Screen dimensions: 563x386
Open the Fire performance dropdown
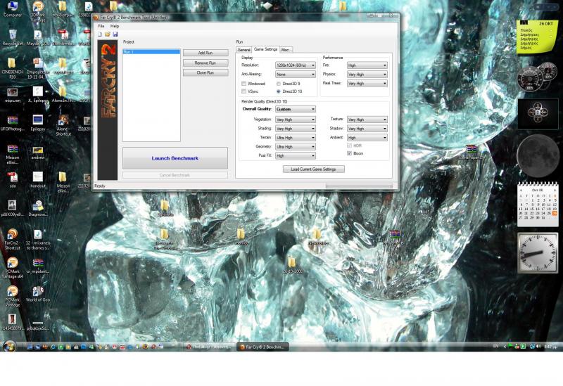pos(367,65)
